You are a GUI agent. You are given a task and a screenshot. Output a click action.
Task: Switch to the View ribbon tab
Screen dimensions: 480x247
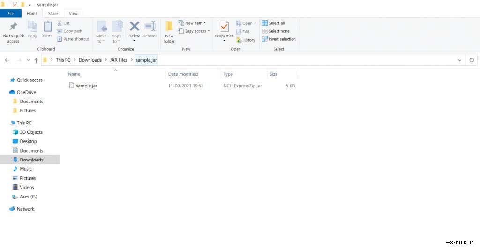[x=73, y=14]
